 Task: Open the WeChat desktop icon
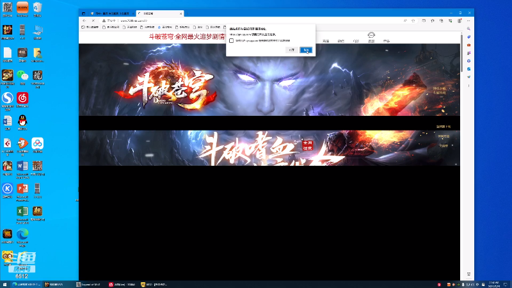click(22, 77)
